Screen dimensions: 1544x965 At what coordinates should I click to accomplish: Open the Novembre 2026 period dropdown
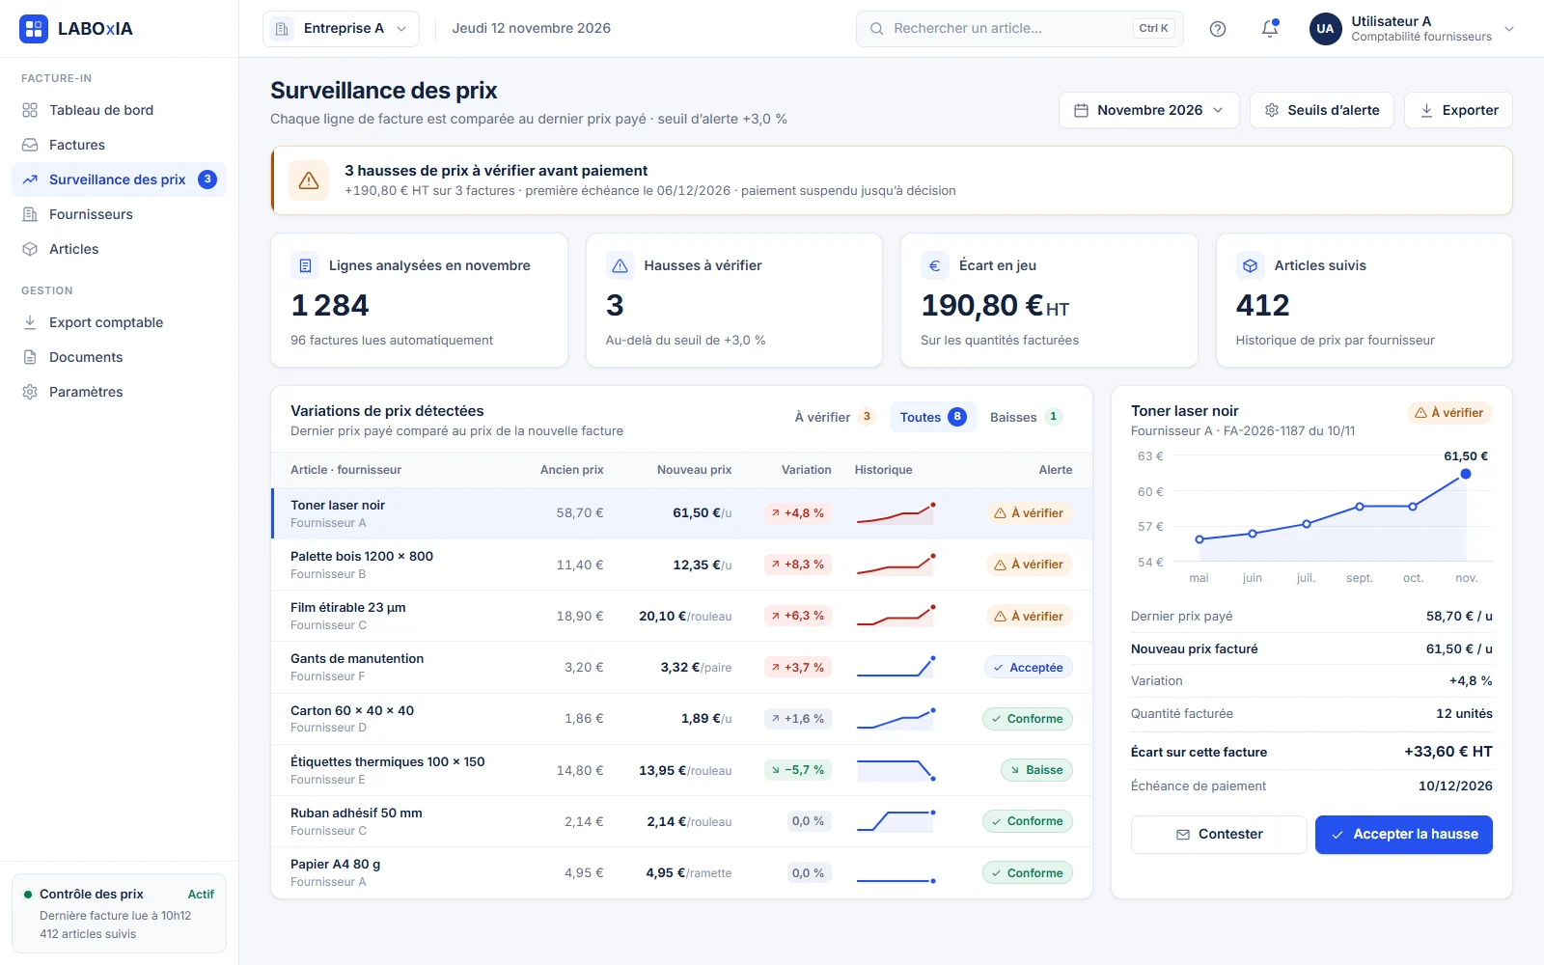(x=1148, y=110)
